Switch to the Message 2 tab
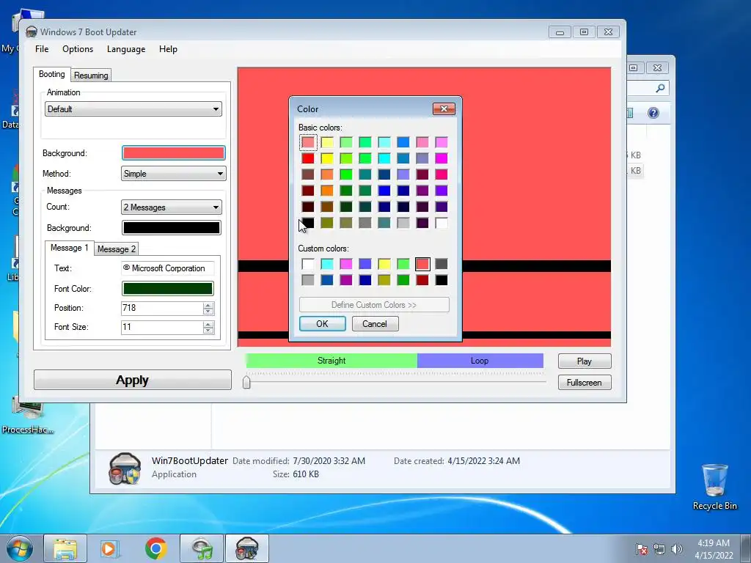 point(116,249)
